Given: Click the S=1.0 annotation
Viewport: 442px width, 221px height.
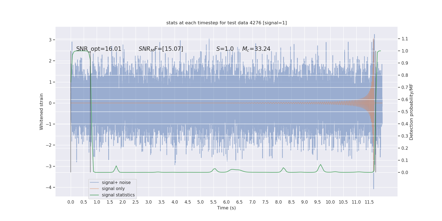Looking at the screenshot, I should (225, 49).
